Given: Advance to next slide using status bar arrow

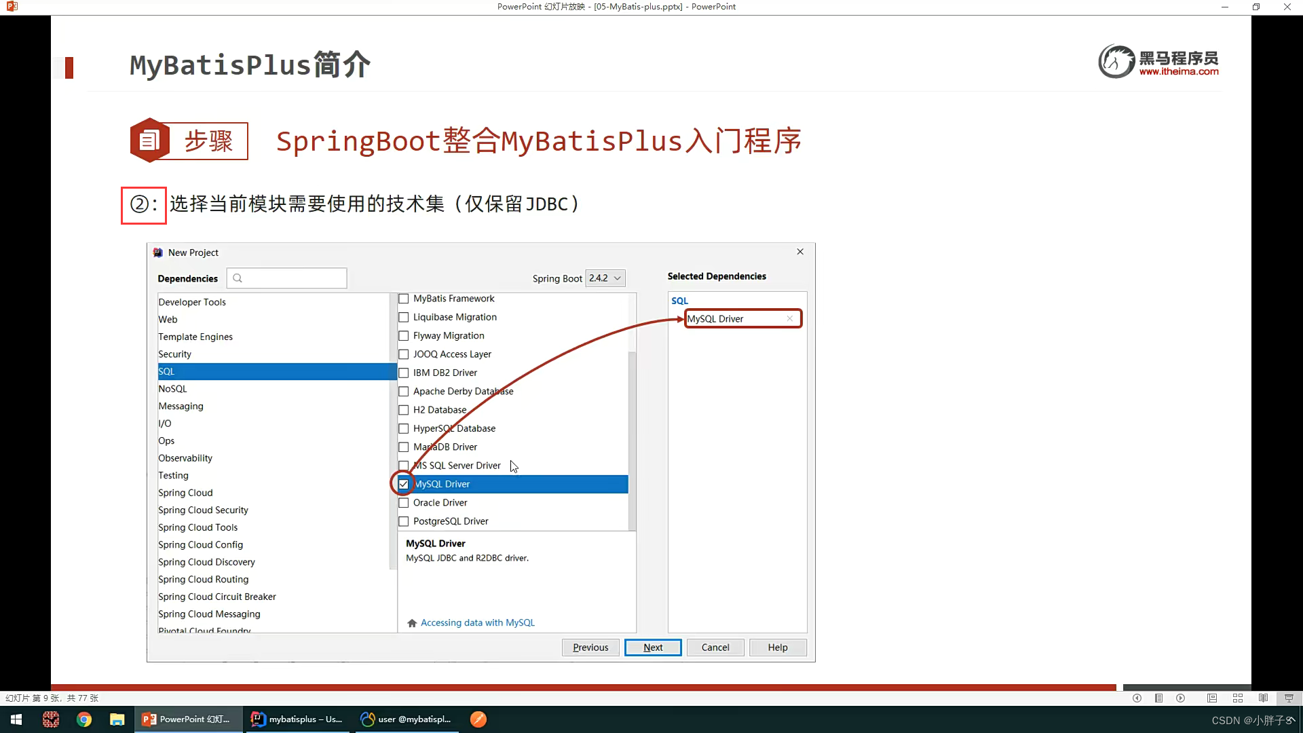Looking at the screenshot, I should click(x=1180, y=698).
